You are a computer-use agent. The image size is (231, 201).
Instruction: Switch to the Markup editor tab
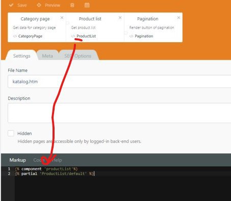pos(18,160)
